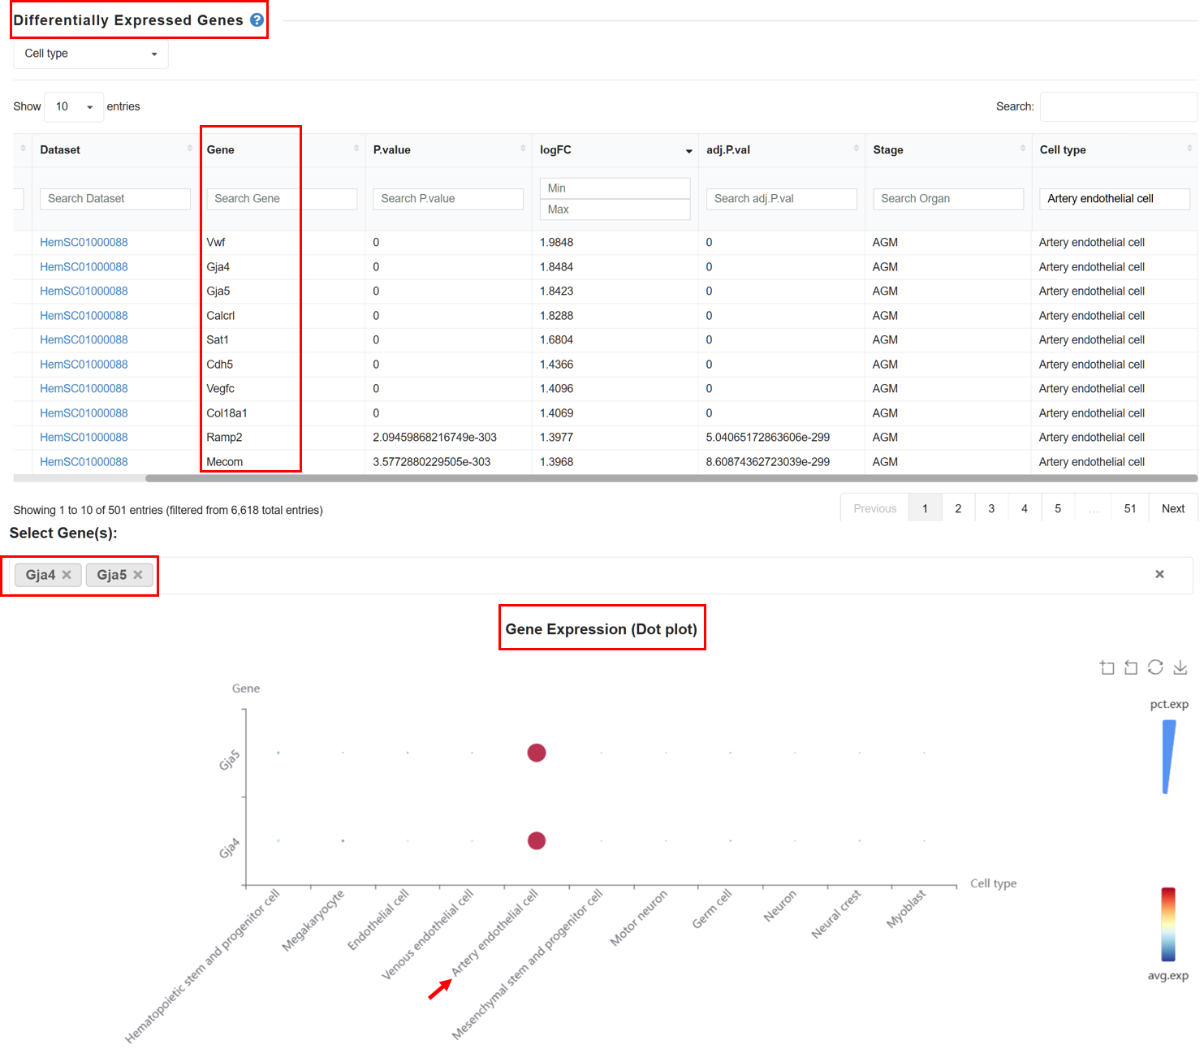The height and width of the screenshot is (1049, 1204).
Task: Go to page 2 of results
Action: coord(958,508)
